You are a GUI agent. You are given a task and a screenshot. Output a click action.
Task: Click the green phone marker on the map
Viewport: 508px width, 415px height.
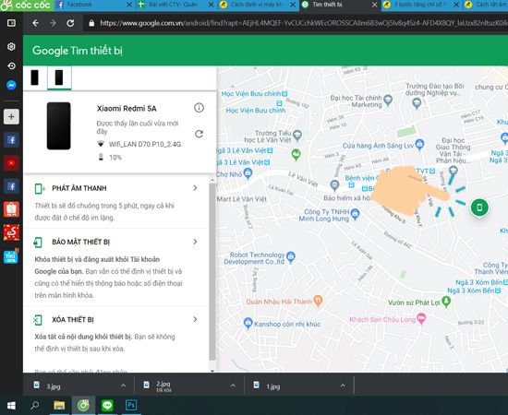tap(479, 207)
